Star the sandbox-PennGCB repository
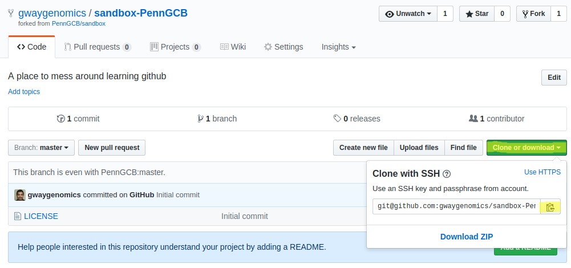 tap(476, 14)
